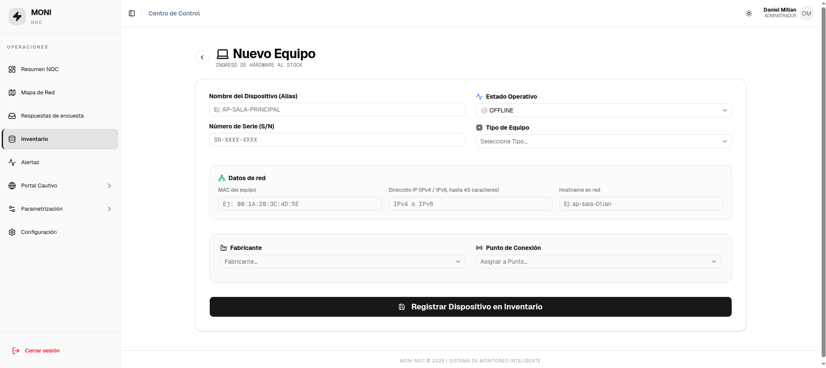Open Configuración from the sidebar
This screenshot has height=368, width=826.
[x=60, y=232]
